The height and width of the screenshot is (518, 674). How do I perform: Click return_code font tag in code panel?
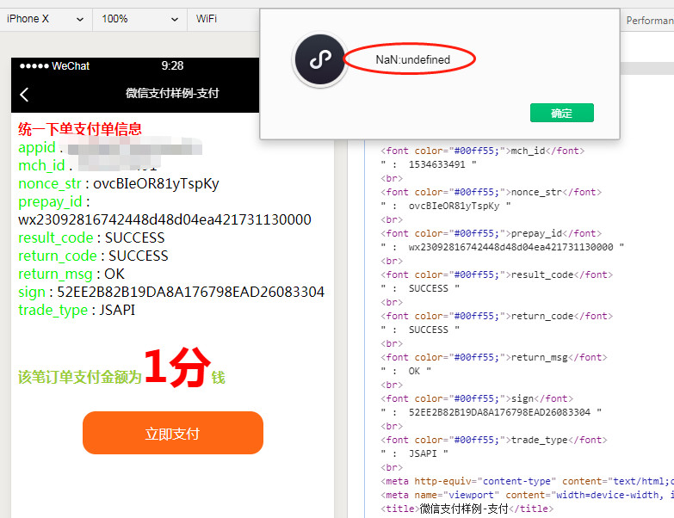[x=497, y=316]
